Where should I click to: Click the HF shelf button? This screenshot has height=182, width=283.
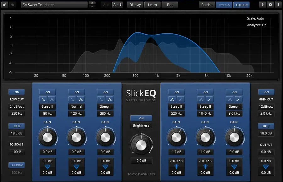point(266,126)
